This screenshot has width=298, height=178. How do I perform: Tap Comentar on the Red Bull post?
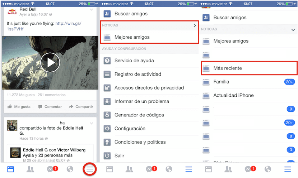50,107
